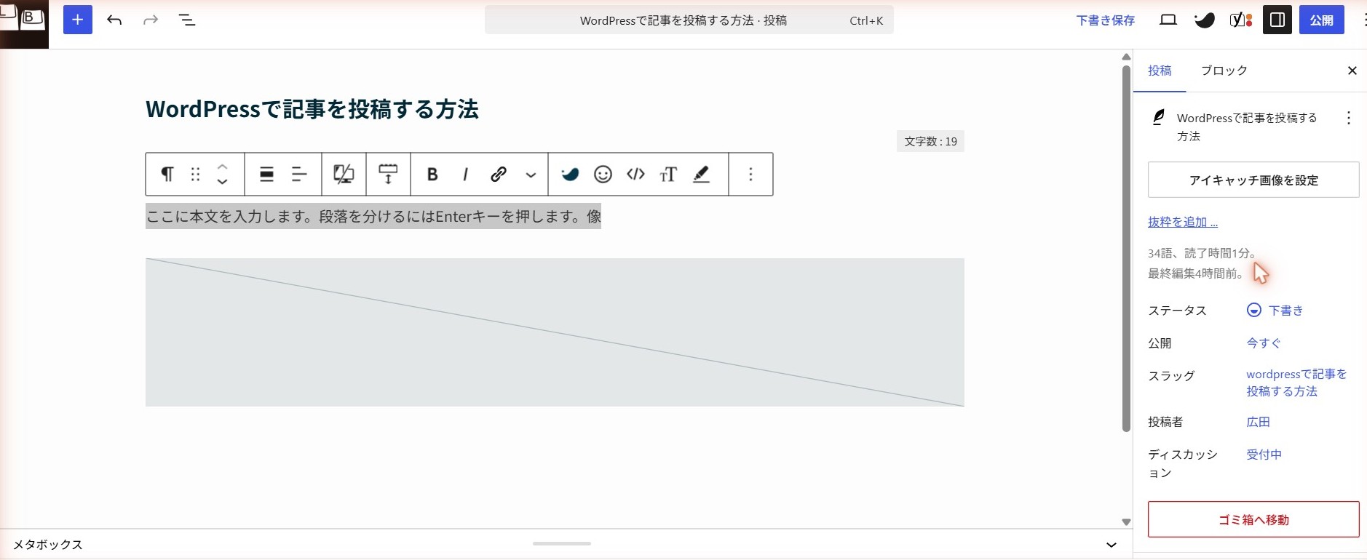Image resolution: width=1367 pixels, height=560 pixels.
Task: Open the emoji smiley picker
Action: click(x=603, y=174)
